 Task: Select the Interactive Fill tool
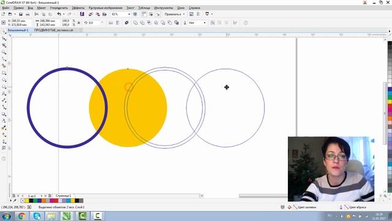[x=4, y=134]
